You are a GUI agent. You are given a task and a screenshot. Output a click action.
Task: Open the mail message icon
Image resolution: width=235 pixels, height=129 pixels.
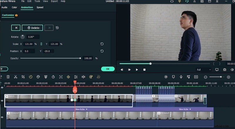(x=209, y=1)
